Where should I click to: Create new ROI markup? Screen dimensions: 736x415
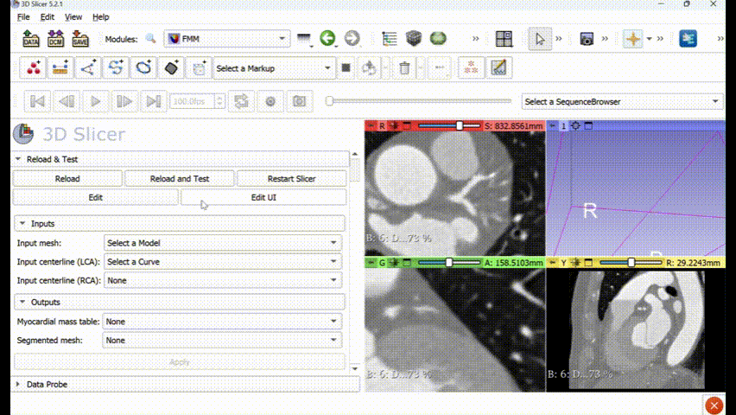tap(199, 68)
